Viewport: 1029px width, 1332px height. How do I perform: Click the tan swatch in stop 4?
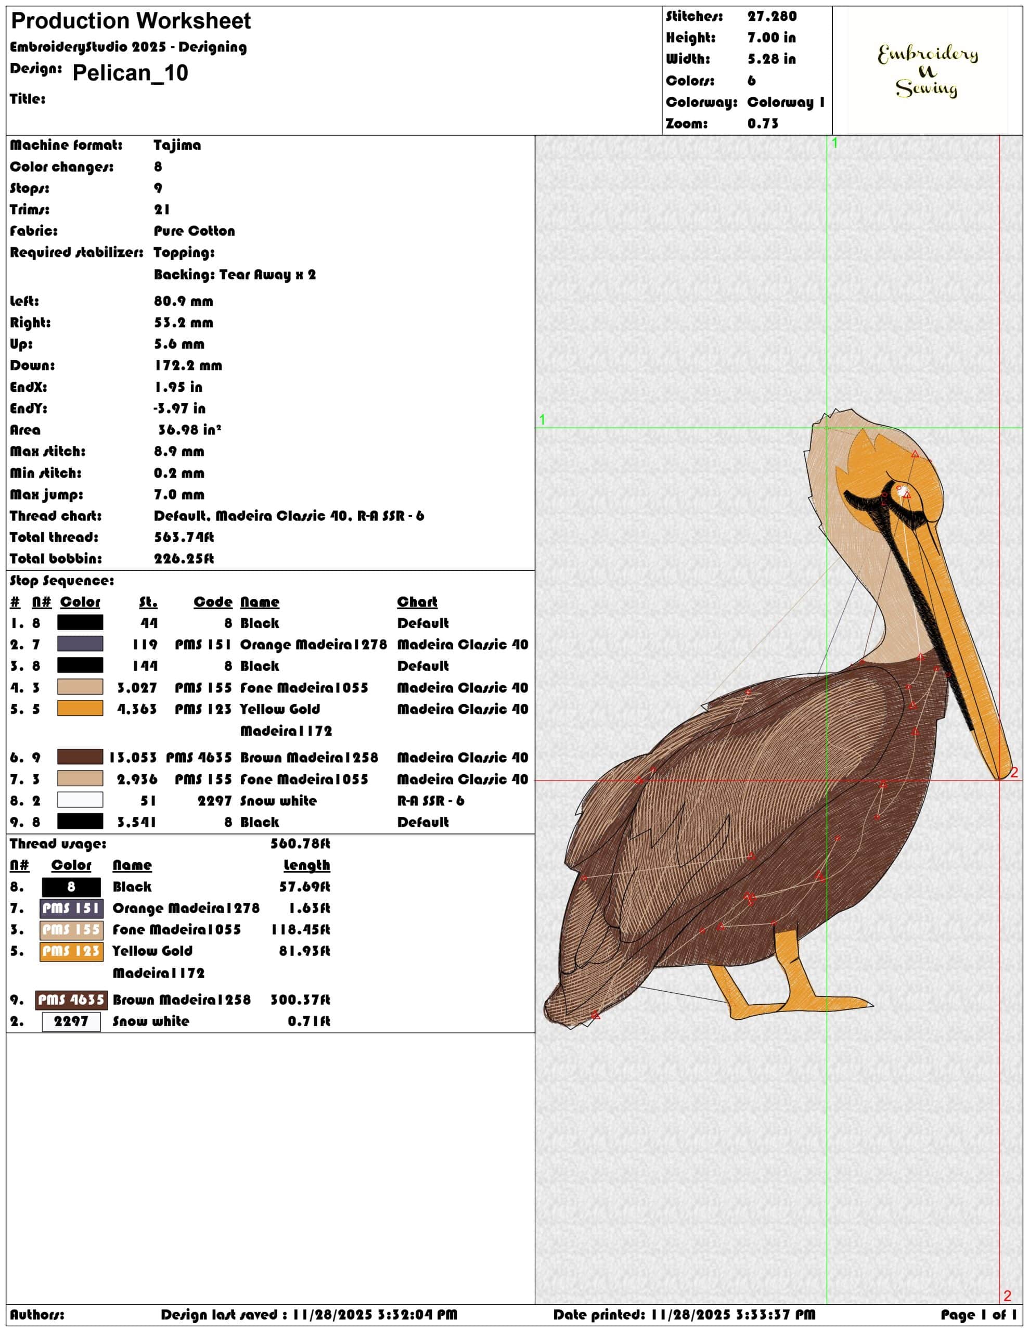[x=80, y=687]
